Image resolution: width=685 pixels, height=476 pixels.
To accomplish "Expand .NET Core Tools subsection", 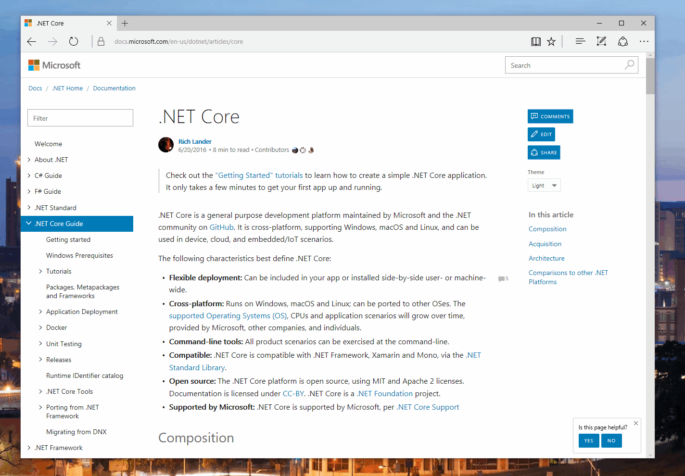I will (x=40, y=391).
